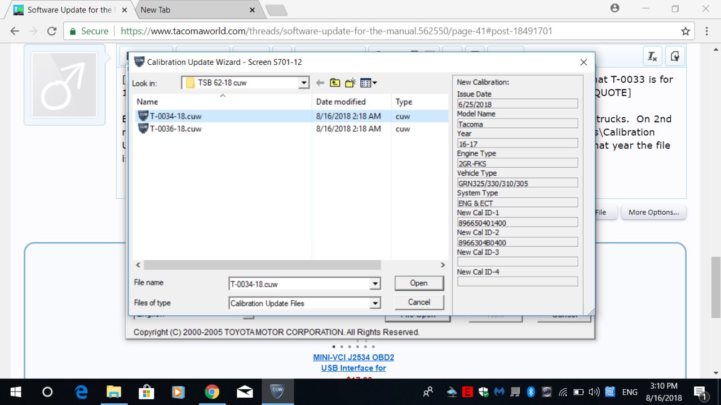Open the View Menu dropdown in file dialog
This screenshot has width=721, height=405.
pos(368,83)
